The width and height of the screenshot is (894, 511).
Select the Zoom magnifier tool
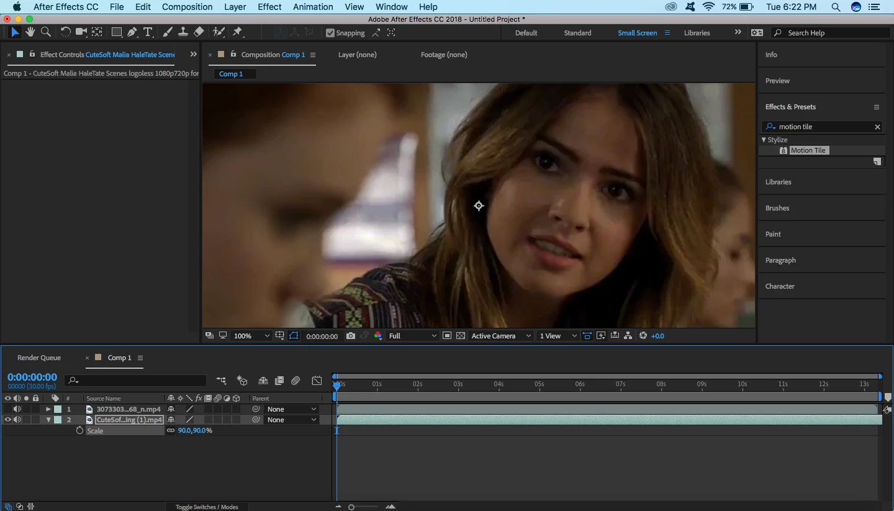[x=46, y=32]
